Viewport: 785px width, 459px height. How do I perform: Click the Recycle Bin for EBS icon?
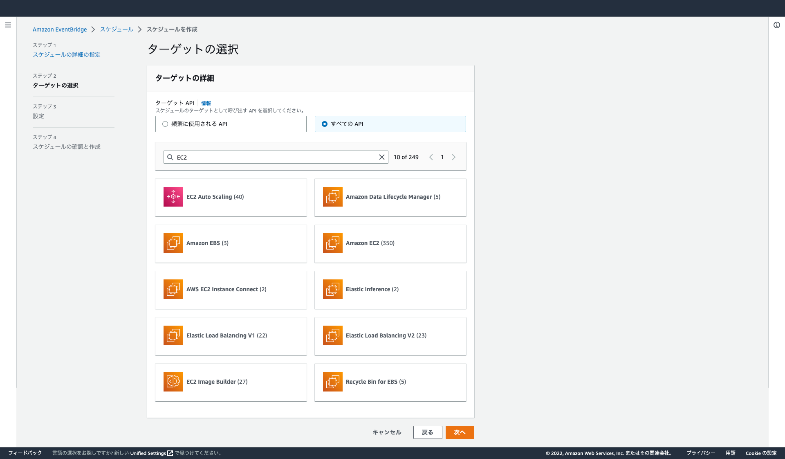(x=332, y=382)
